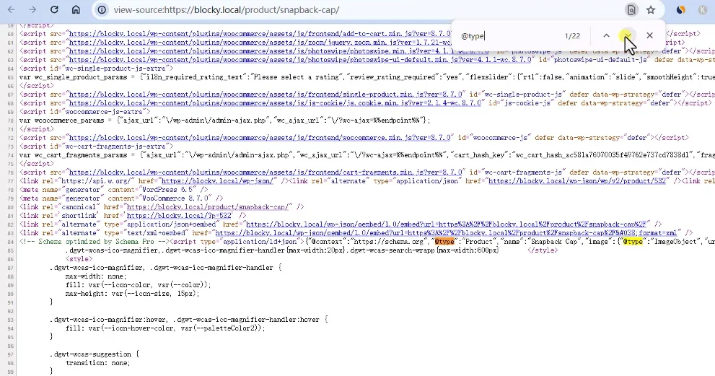Open the json+oembed embed URL link
This screenshot has width=715, height=376.
445,224
